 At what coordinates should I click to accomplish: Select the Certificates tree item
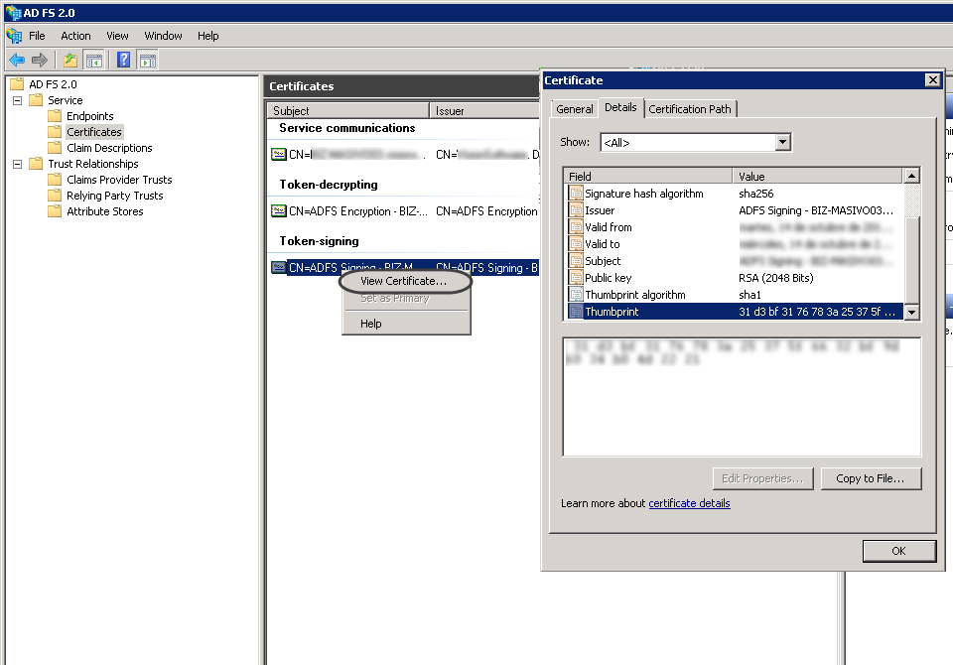[94, 132]
